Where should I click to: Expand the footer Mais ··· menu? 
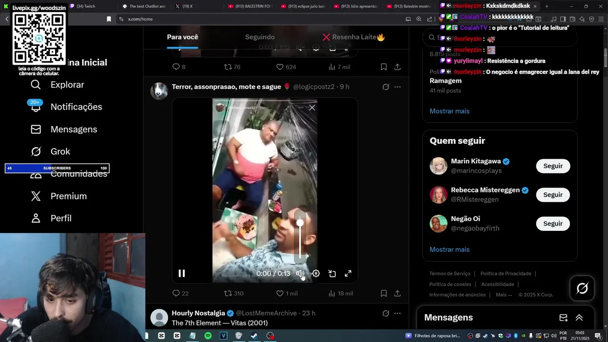504,295
